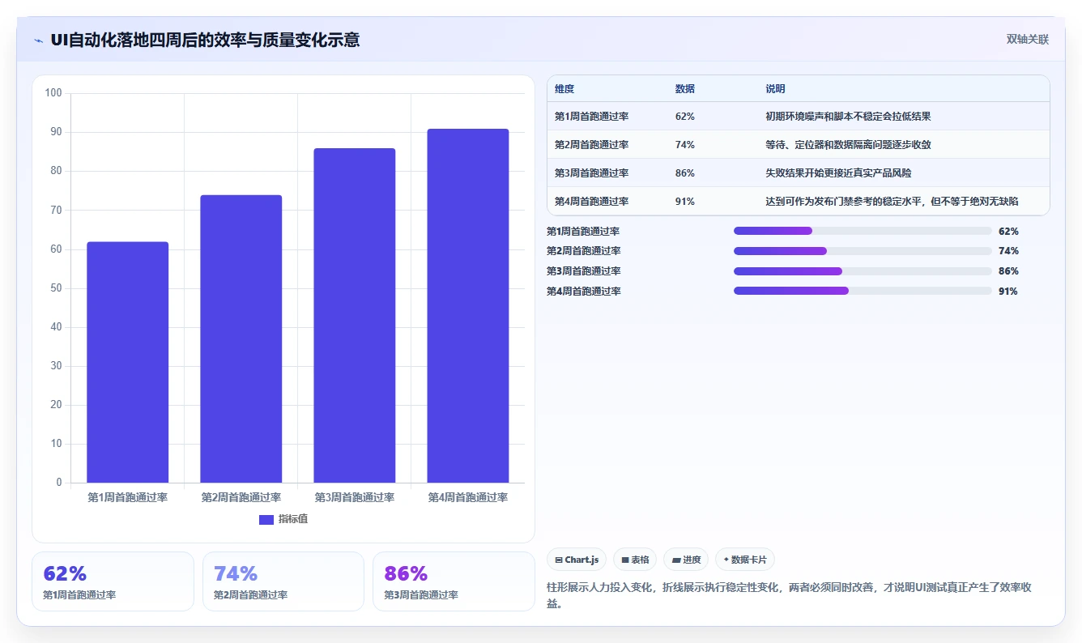This screenshot has height=643, width=1082.
Task: Click the 第2周首跑通过率 x-axis label
Action: (241, 497)
